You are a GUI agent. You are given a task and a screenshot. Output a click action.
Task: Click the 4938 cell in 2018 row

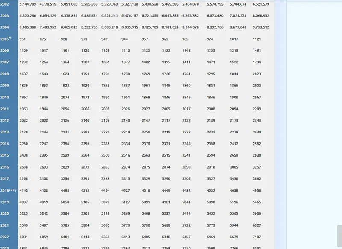coord(256,190)
